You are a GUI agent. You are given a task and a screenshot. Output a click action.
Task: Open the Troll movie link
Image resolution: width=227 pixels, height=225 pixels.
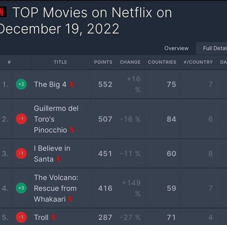pyautogui.click(x=41, y=217)
